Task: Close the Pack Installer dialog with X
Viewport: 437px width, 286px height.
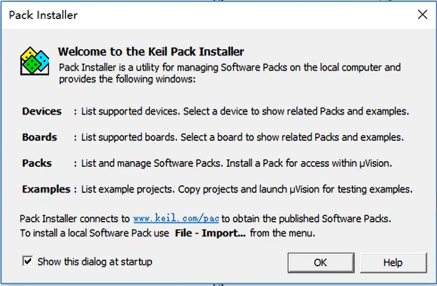Action: [422, 15]
